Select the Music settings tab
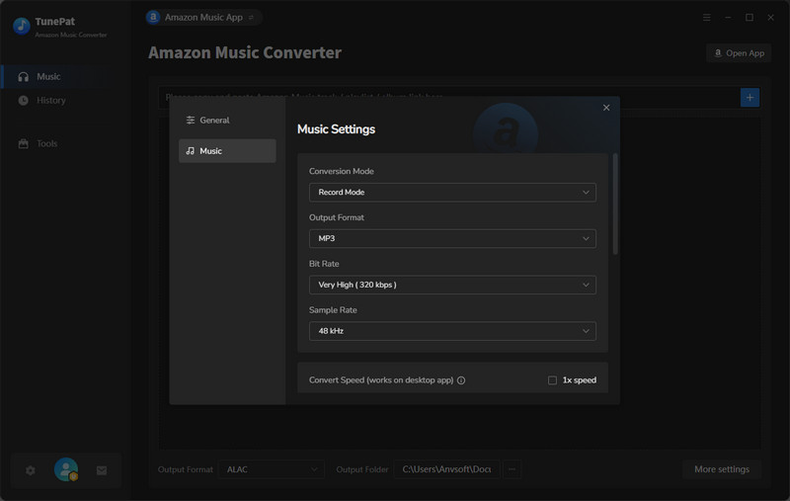The width and height of the screenshot is (790, 501). [227, 151]
